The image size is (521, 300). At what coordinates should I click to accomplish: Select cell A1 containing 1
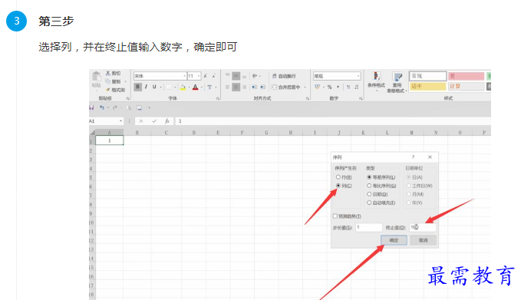pyautogui.click(x=110, y=140)
